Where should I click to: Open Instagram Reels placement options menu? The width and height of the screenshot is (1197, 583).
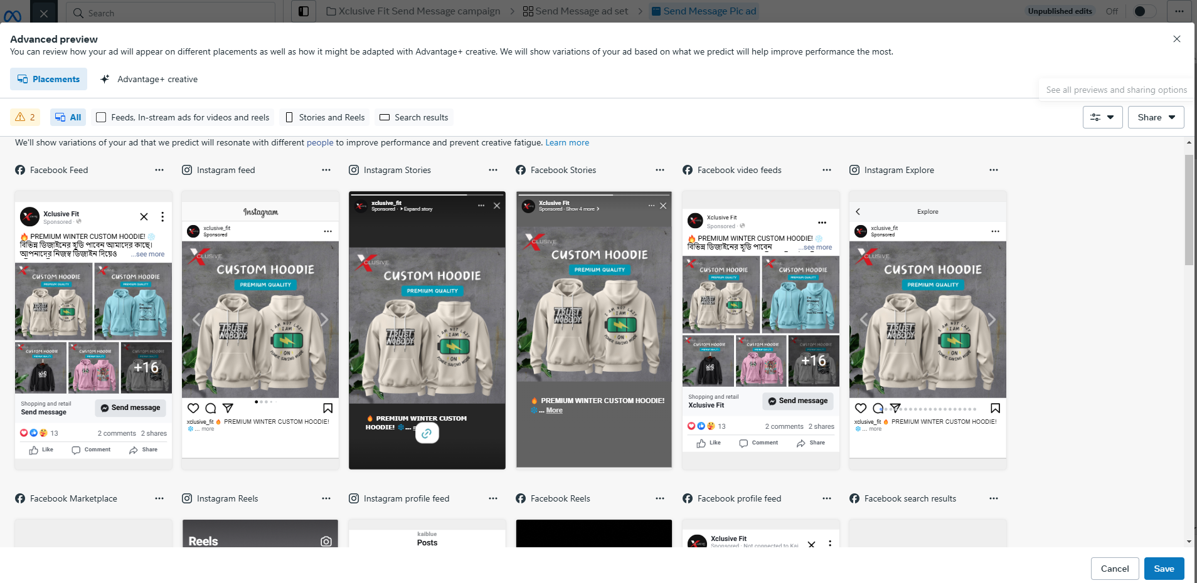tap(326, 498)
